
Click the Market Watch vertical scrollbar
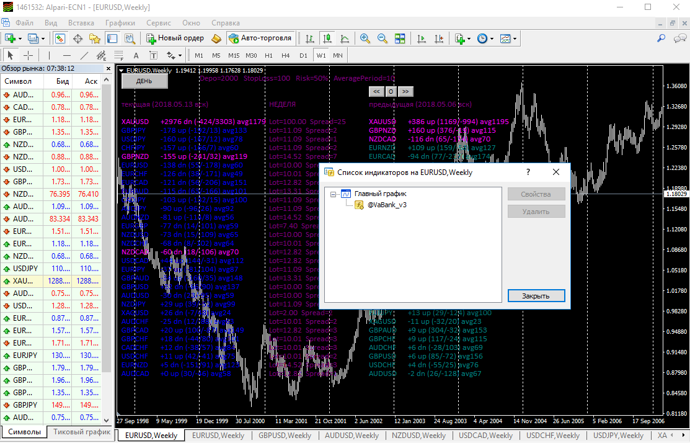click(x=106, y=249)
